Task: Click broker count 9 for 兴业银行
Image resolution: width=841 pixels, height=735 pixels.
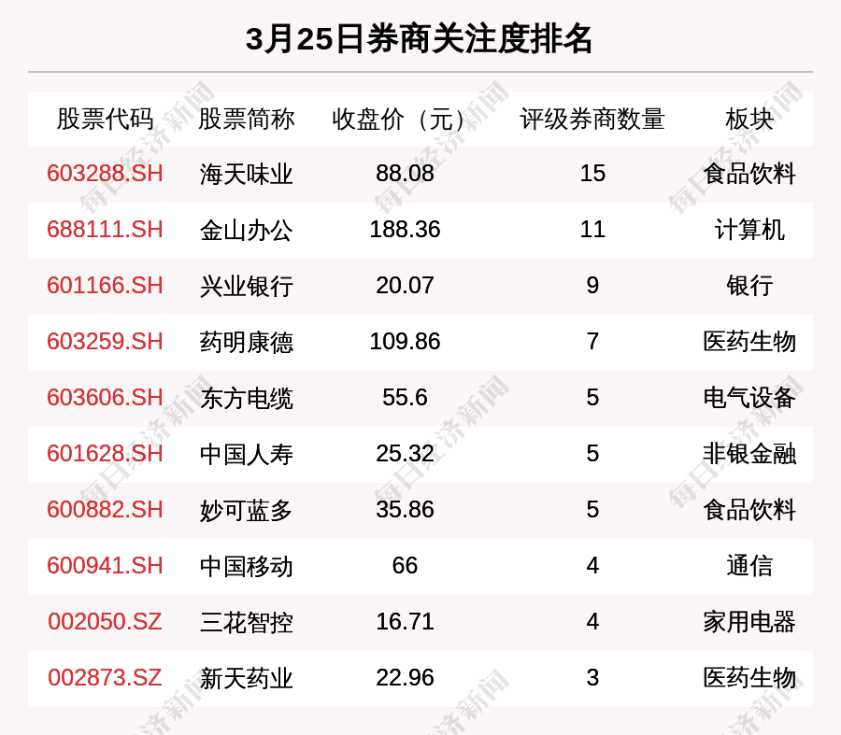Action: 592,285
